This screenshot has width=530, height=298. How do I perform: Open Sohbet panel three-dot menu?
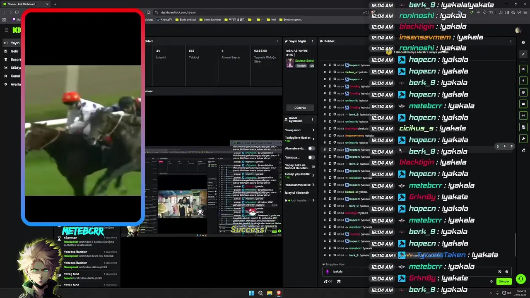[511, 41]
